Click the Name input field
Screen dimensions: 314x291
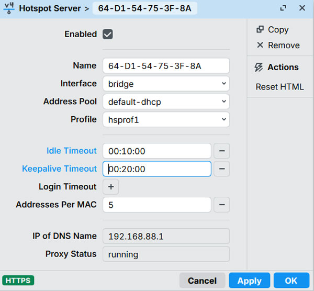(166, 66)
